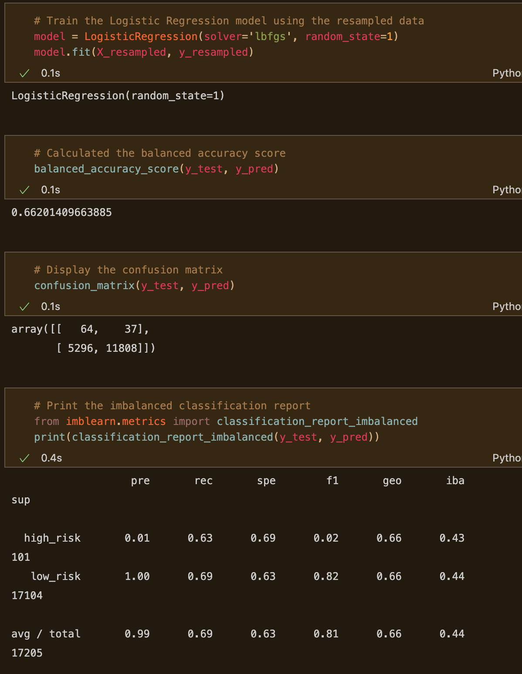Click the success checkmark on the model training cell
Viewport: 522px width, 674px height.
25,73
